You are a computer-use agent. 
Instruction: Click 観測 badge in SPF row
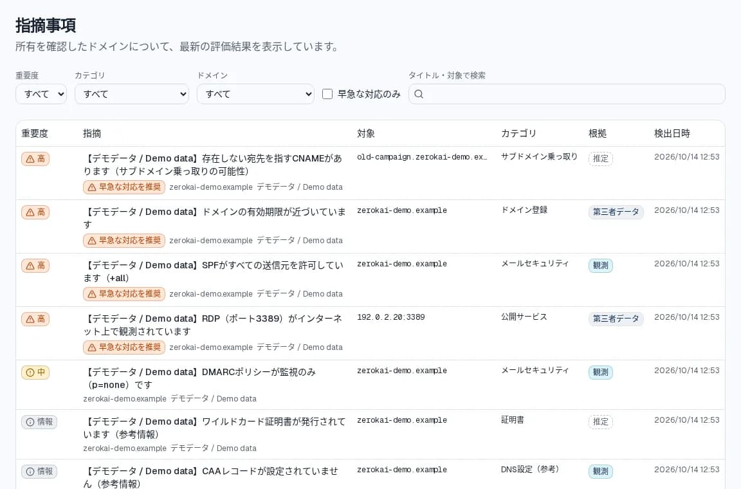click(x=601, y=265)
